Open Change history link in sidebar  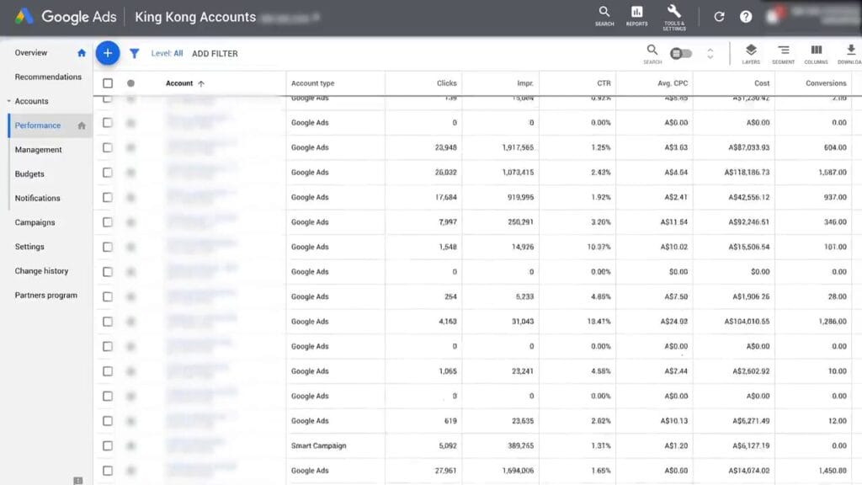41,271
